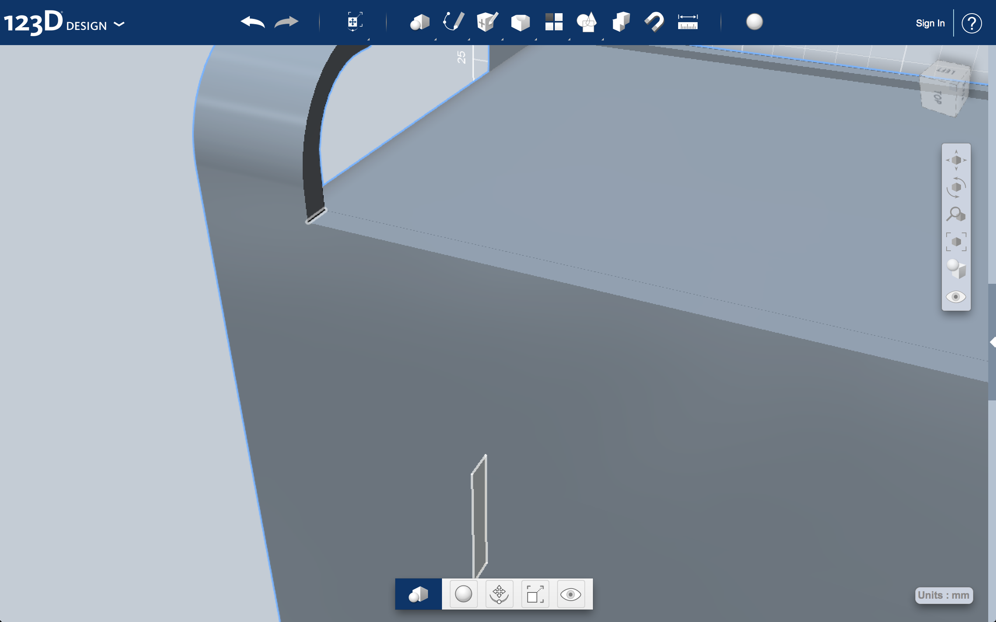Click the Redo arrow
The image size is (996, 622).
[x=286, y=23]
